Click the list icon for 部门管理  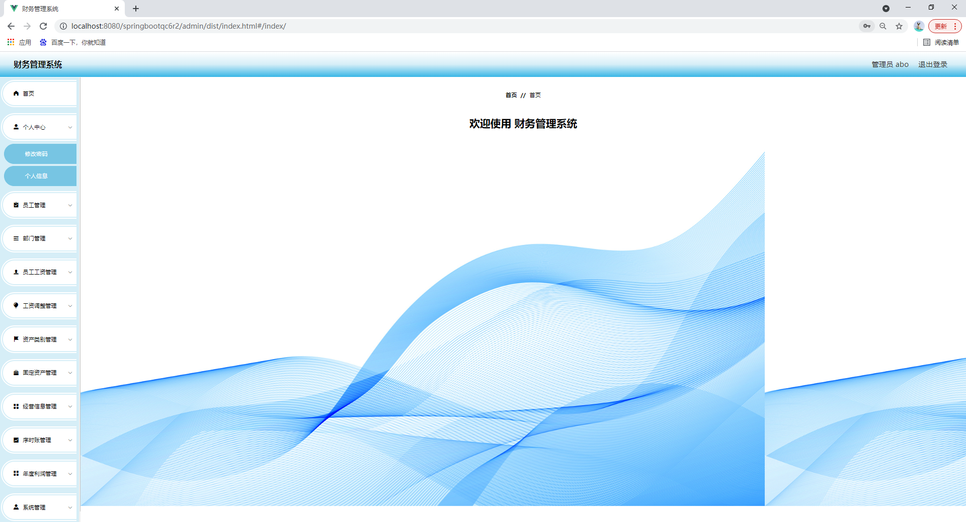tap(16, 238)
